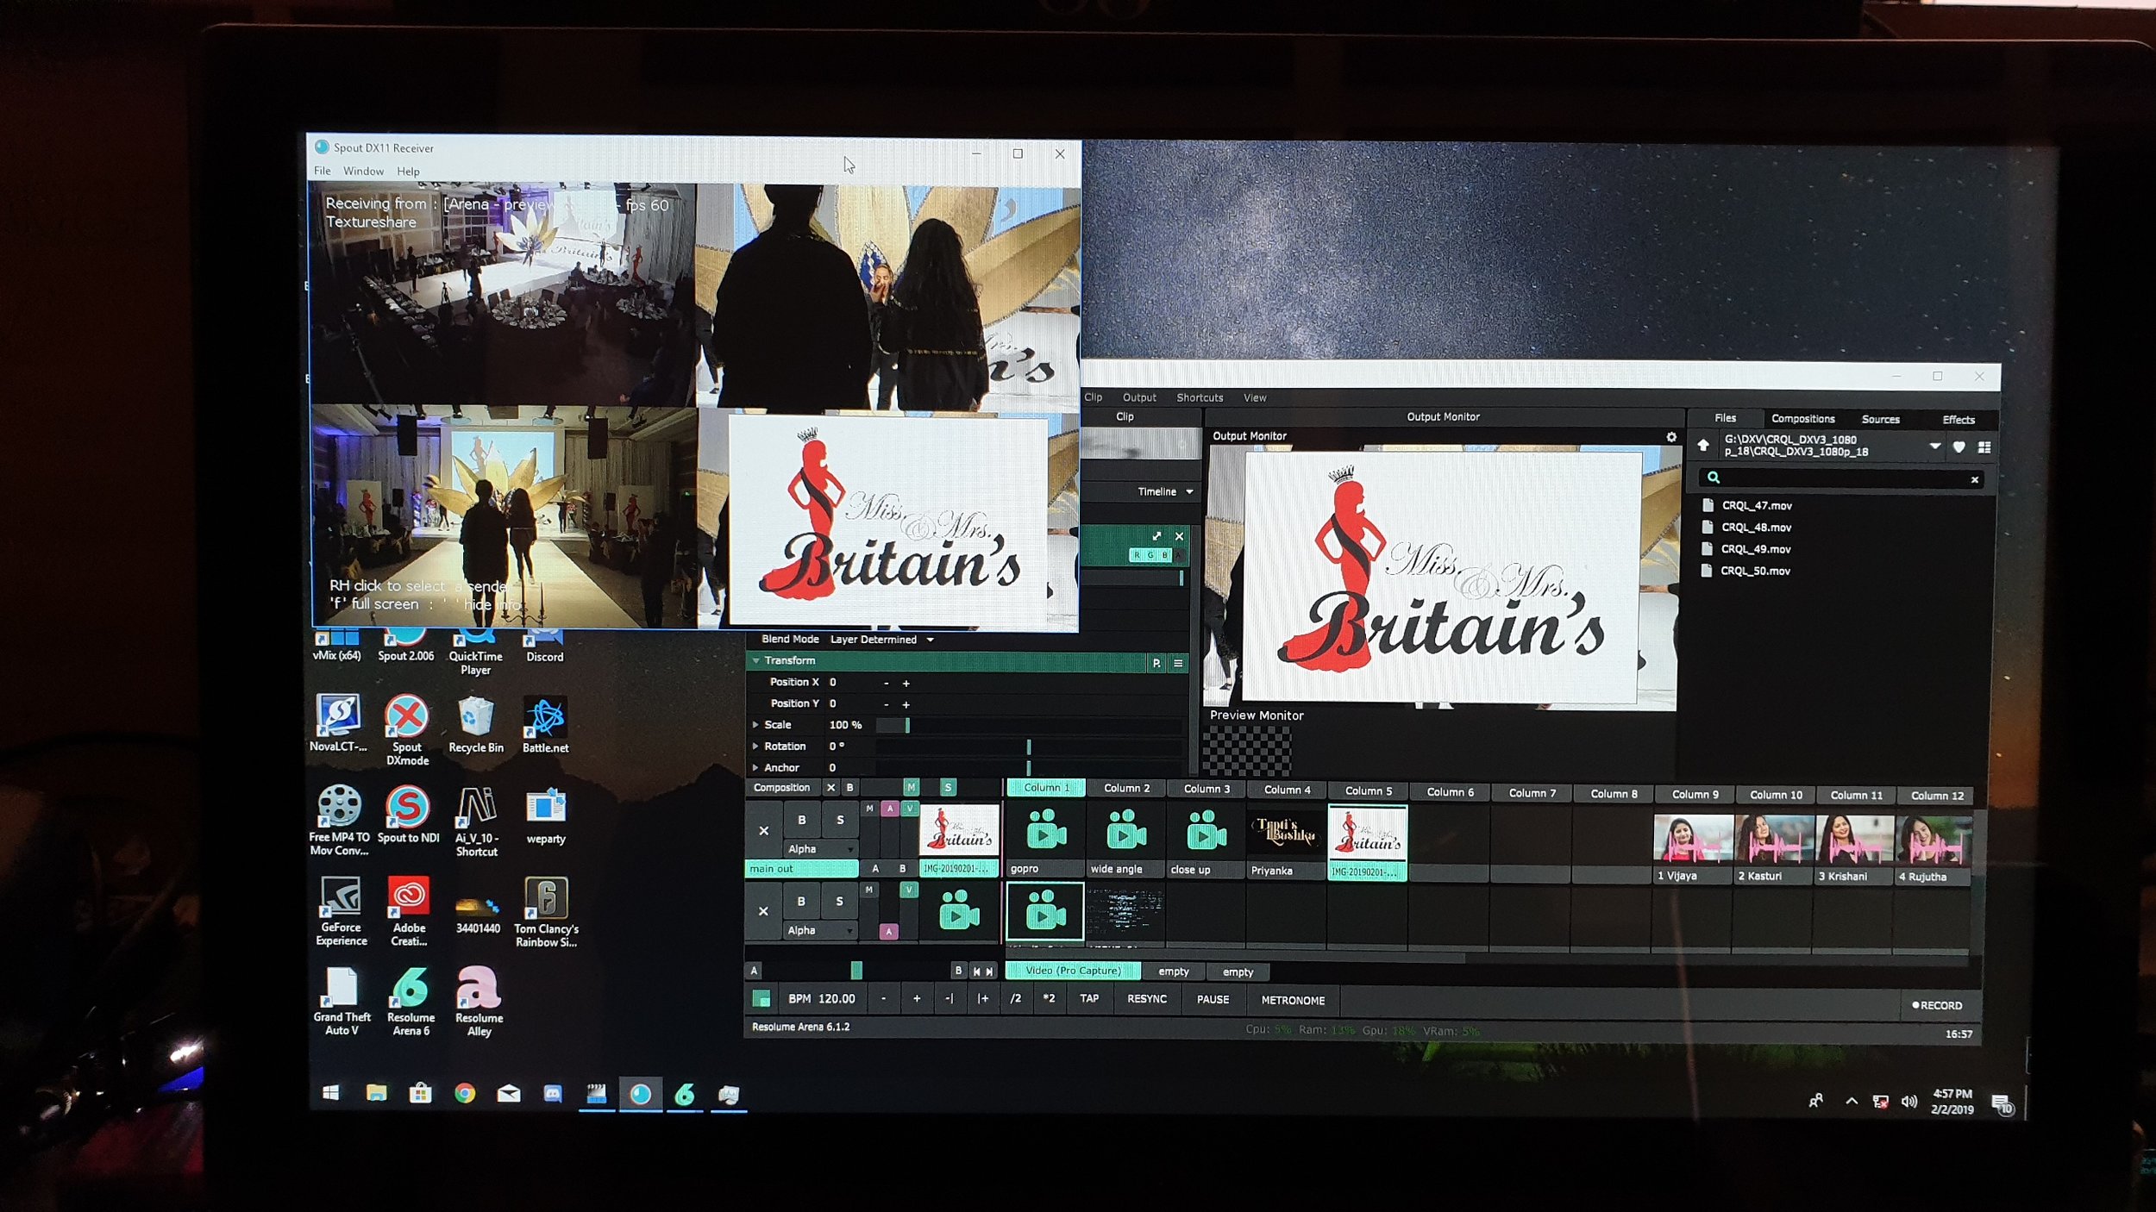Open Blend Mode Layer Determined dropdown
2156x1212 pixels.
881,640
